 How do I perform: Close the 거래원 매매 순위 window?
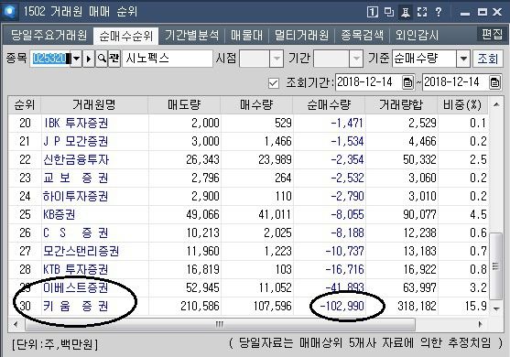[497, 12]
